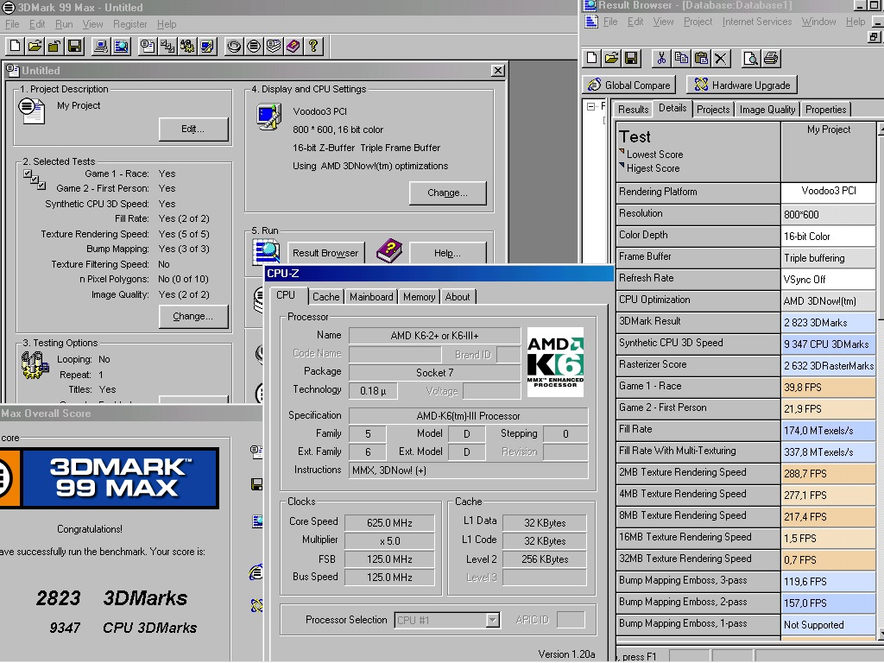Click Change... button under Selected Tests
This screenshot has width=884, height=663.
[x=193, y=316]
